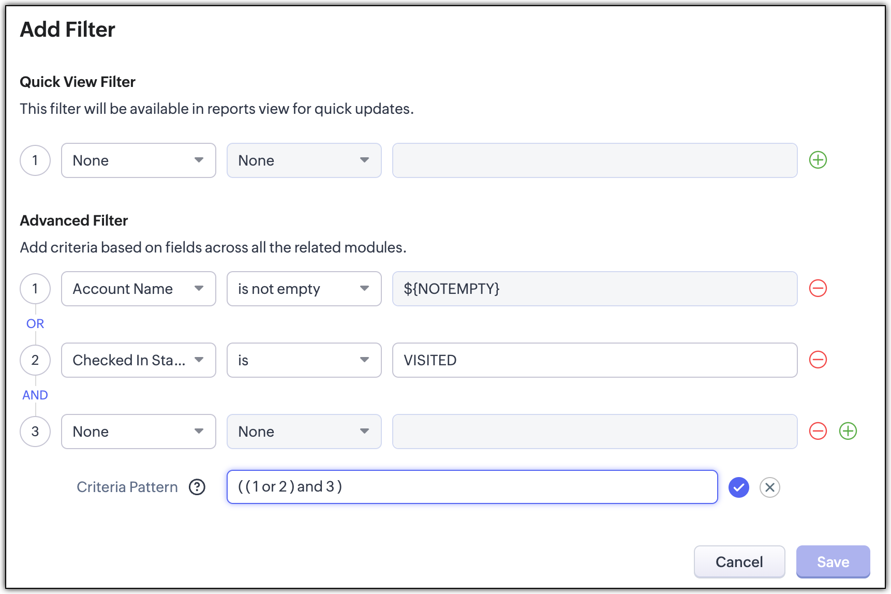
Task: Toggle the AND operator between rows
Action: [x=35, y=395]
